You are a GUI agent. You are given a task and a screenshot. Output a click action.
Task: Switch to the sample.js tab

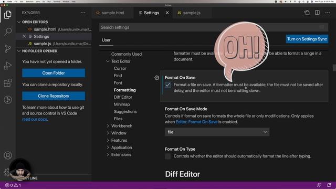(192, 13)
